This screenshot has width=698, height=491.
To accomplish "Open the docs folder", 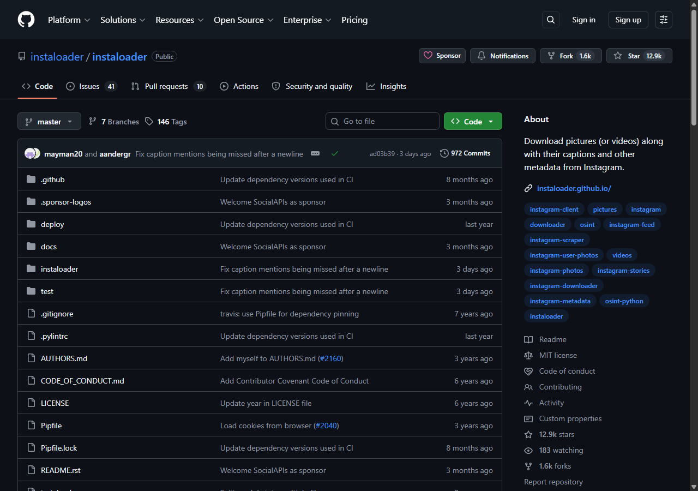I will click(x=49, y=247).
